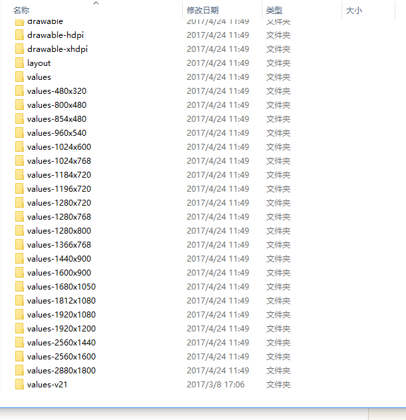Click the values-2880x1800 folder icon
Image resolution: width=406 pixels, height=420 pixels.
point(19,371)
